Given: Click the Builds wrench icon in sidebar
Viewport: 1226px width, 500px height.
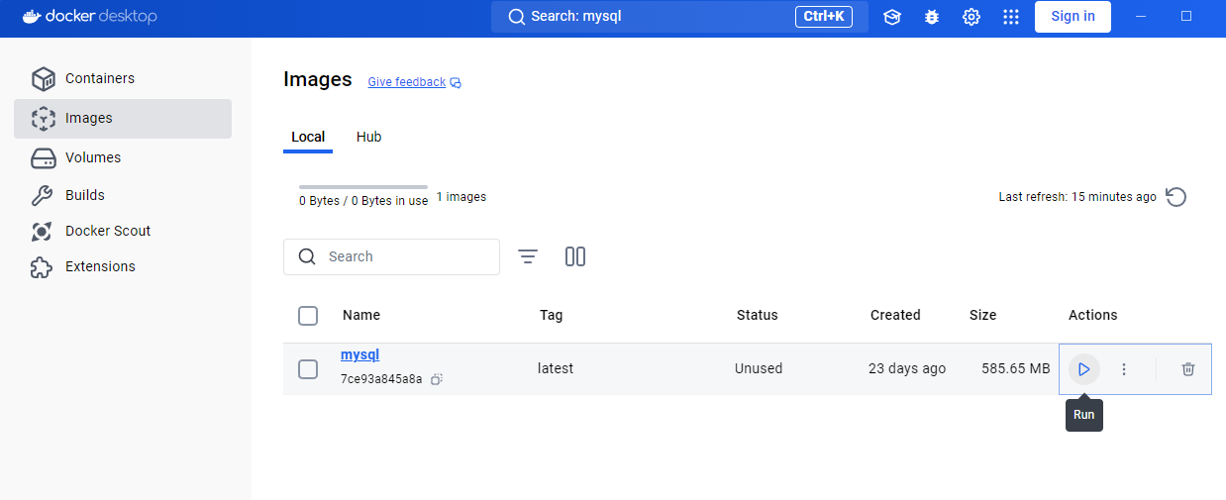Looking at the screenshot, I should 43,195.
